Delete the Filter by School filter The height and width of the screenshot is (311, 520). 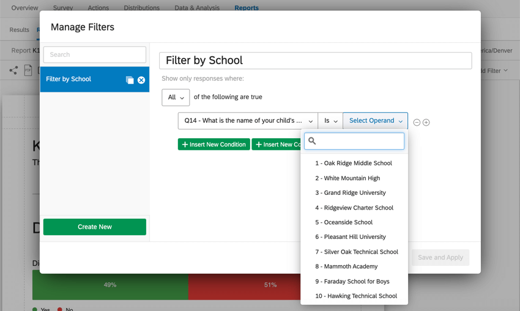click(x=141, y=80)
